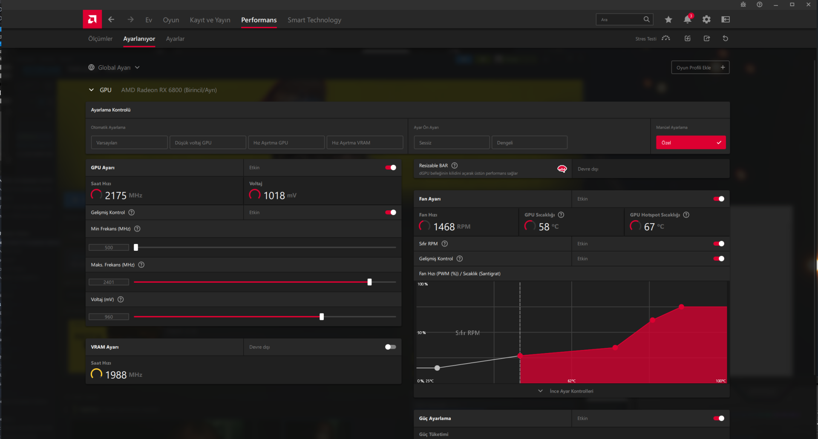The height and width of the screenshot is (439, 818).
Task: Click the reset tuning arrow icon
Action: (726, 38)
